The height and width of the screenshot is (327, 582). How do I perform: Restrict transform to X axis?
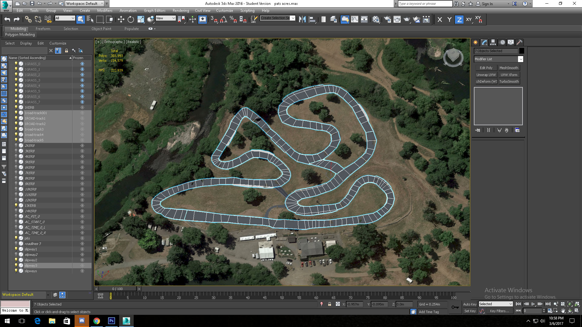[x=440, y=19]
